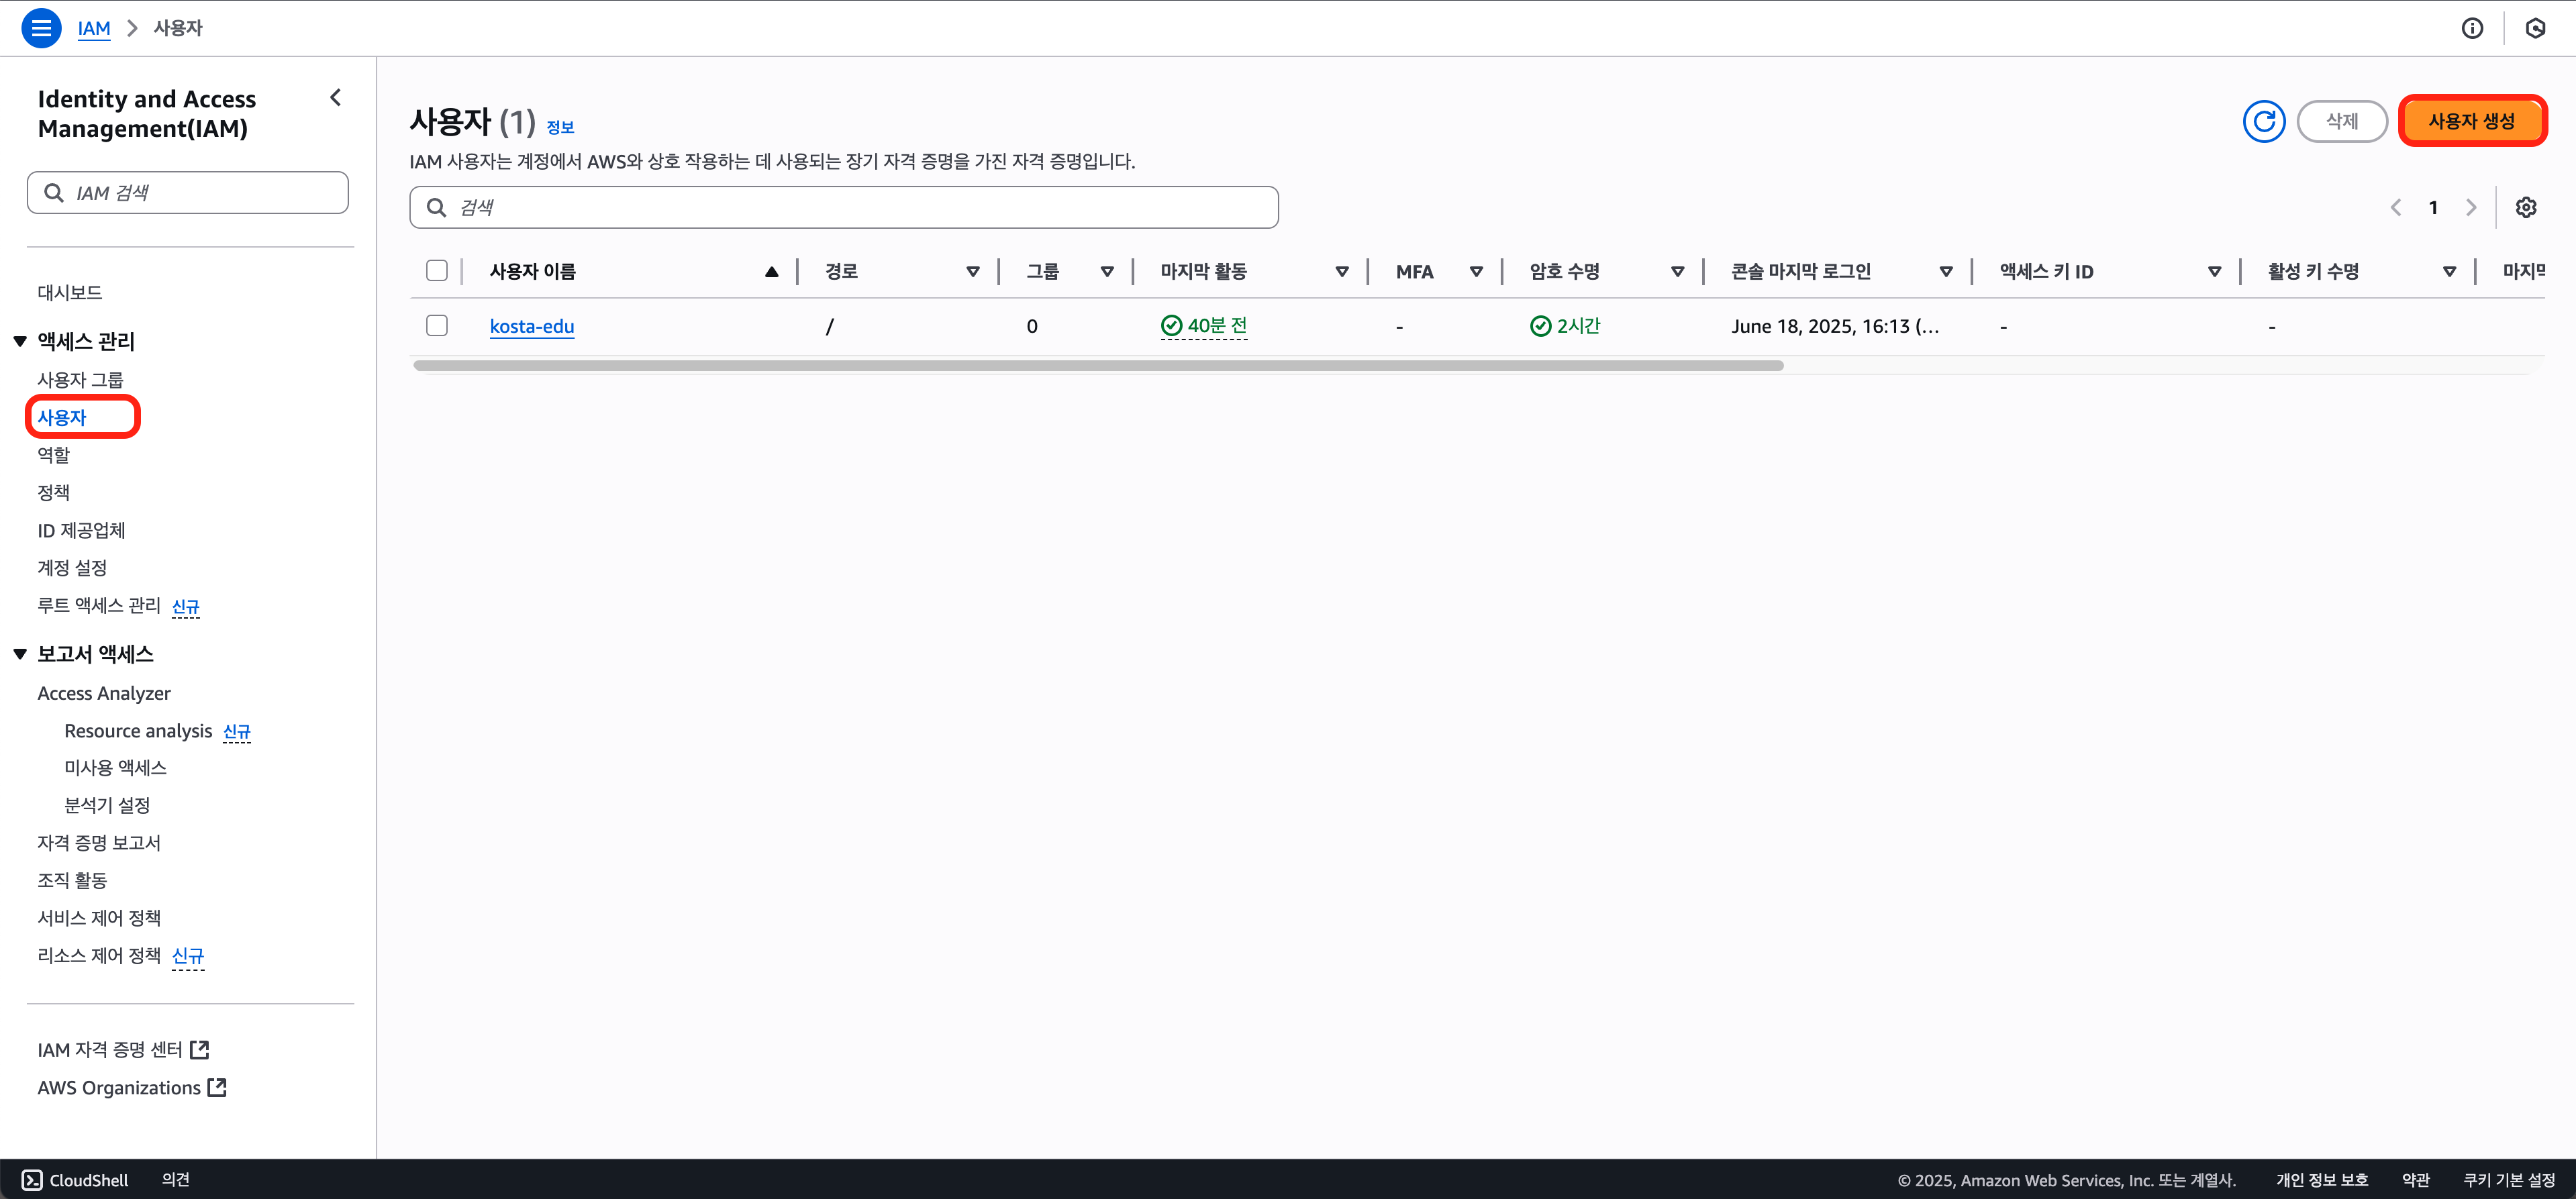Go to next page arrow in pagination

click(x=2471, y=207)
